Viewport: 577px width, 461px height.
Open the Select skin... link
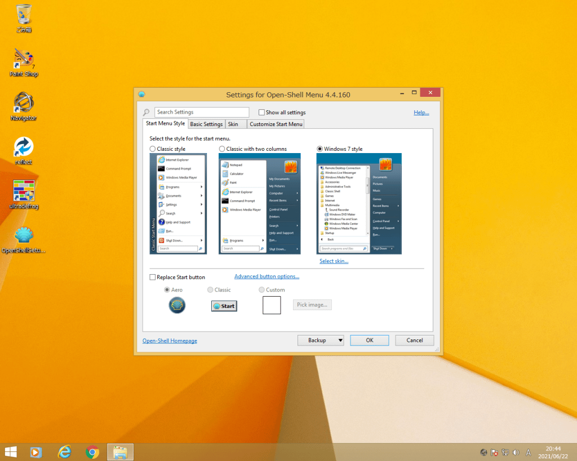pyautogui.click(x=334, y=261)
